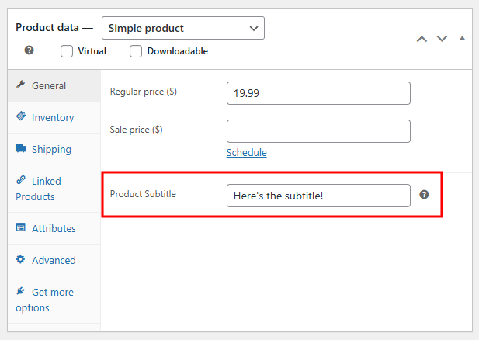479x340 pixels.
Task: Focus the Product Subtitle text field
Action: click(318, 195)
